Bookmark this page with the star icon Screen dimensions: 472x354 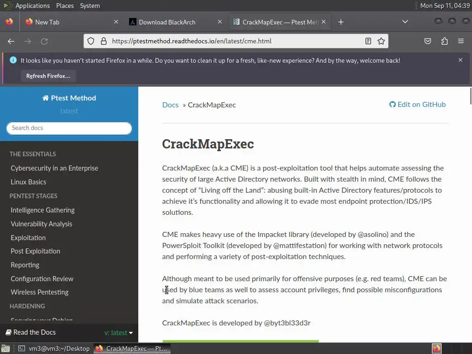[381, 41]
